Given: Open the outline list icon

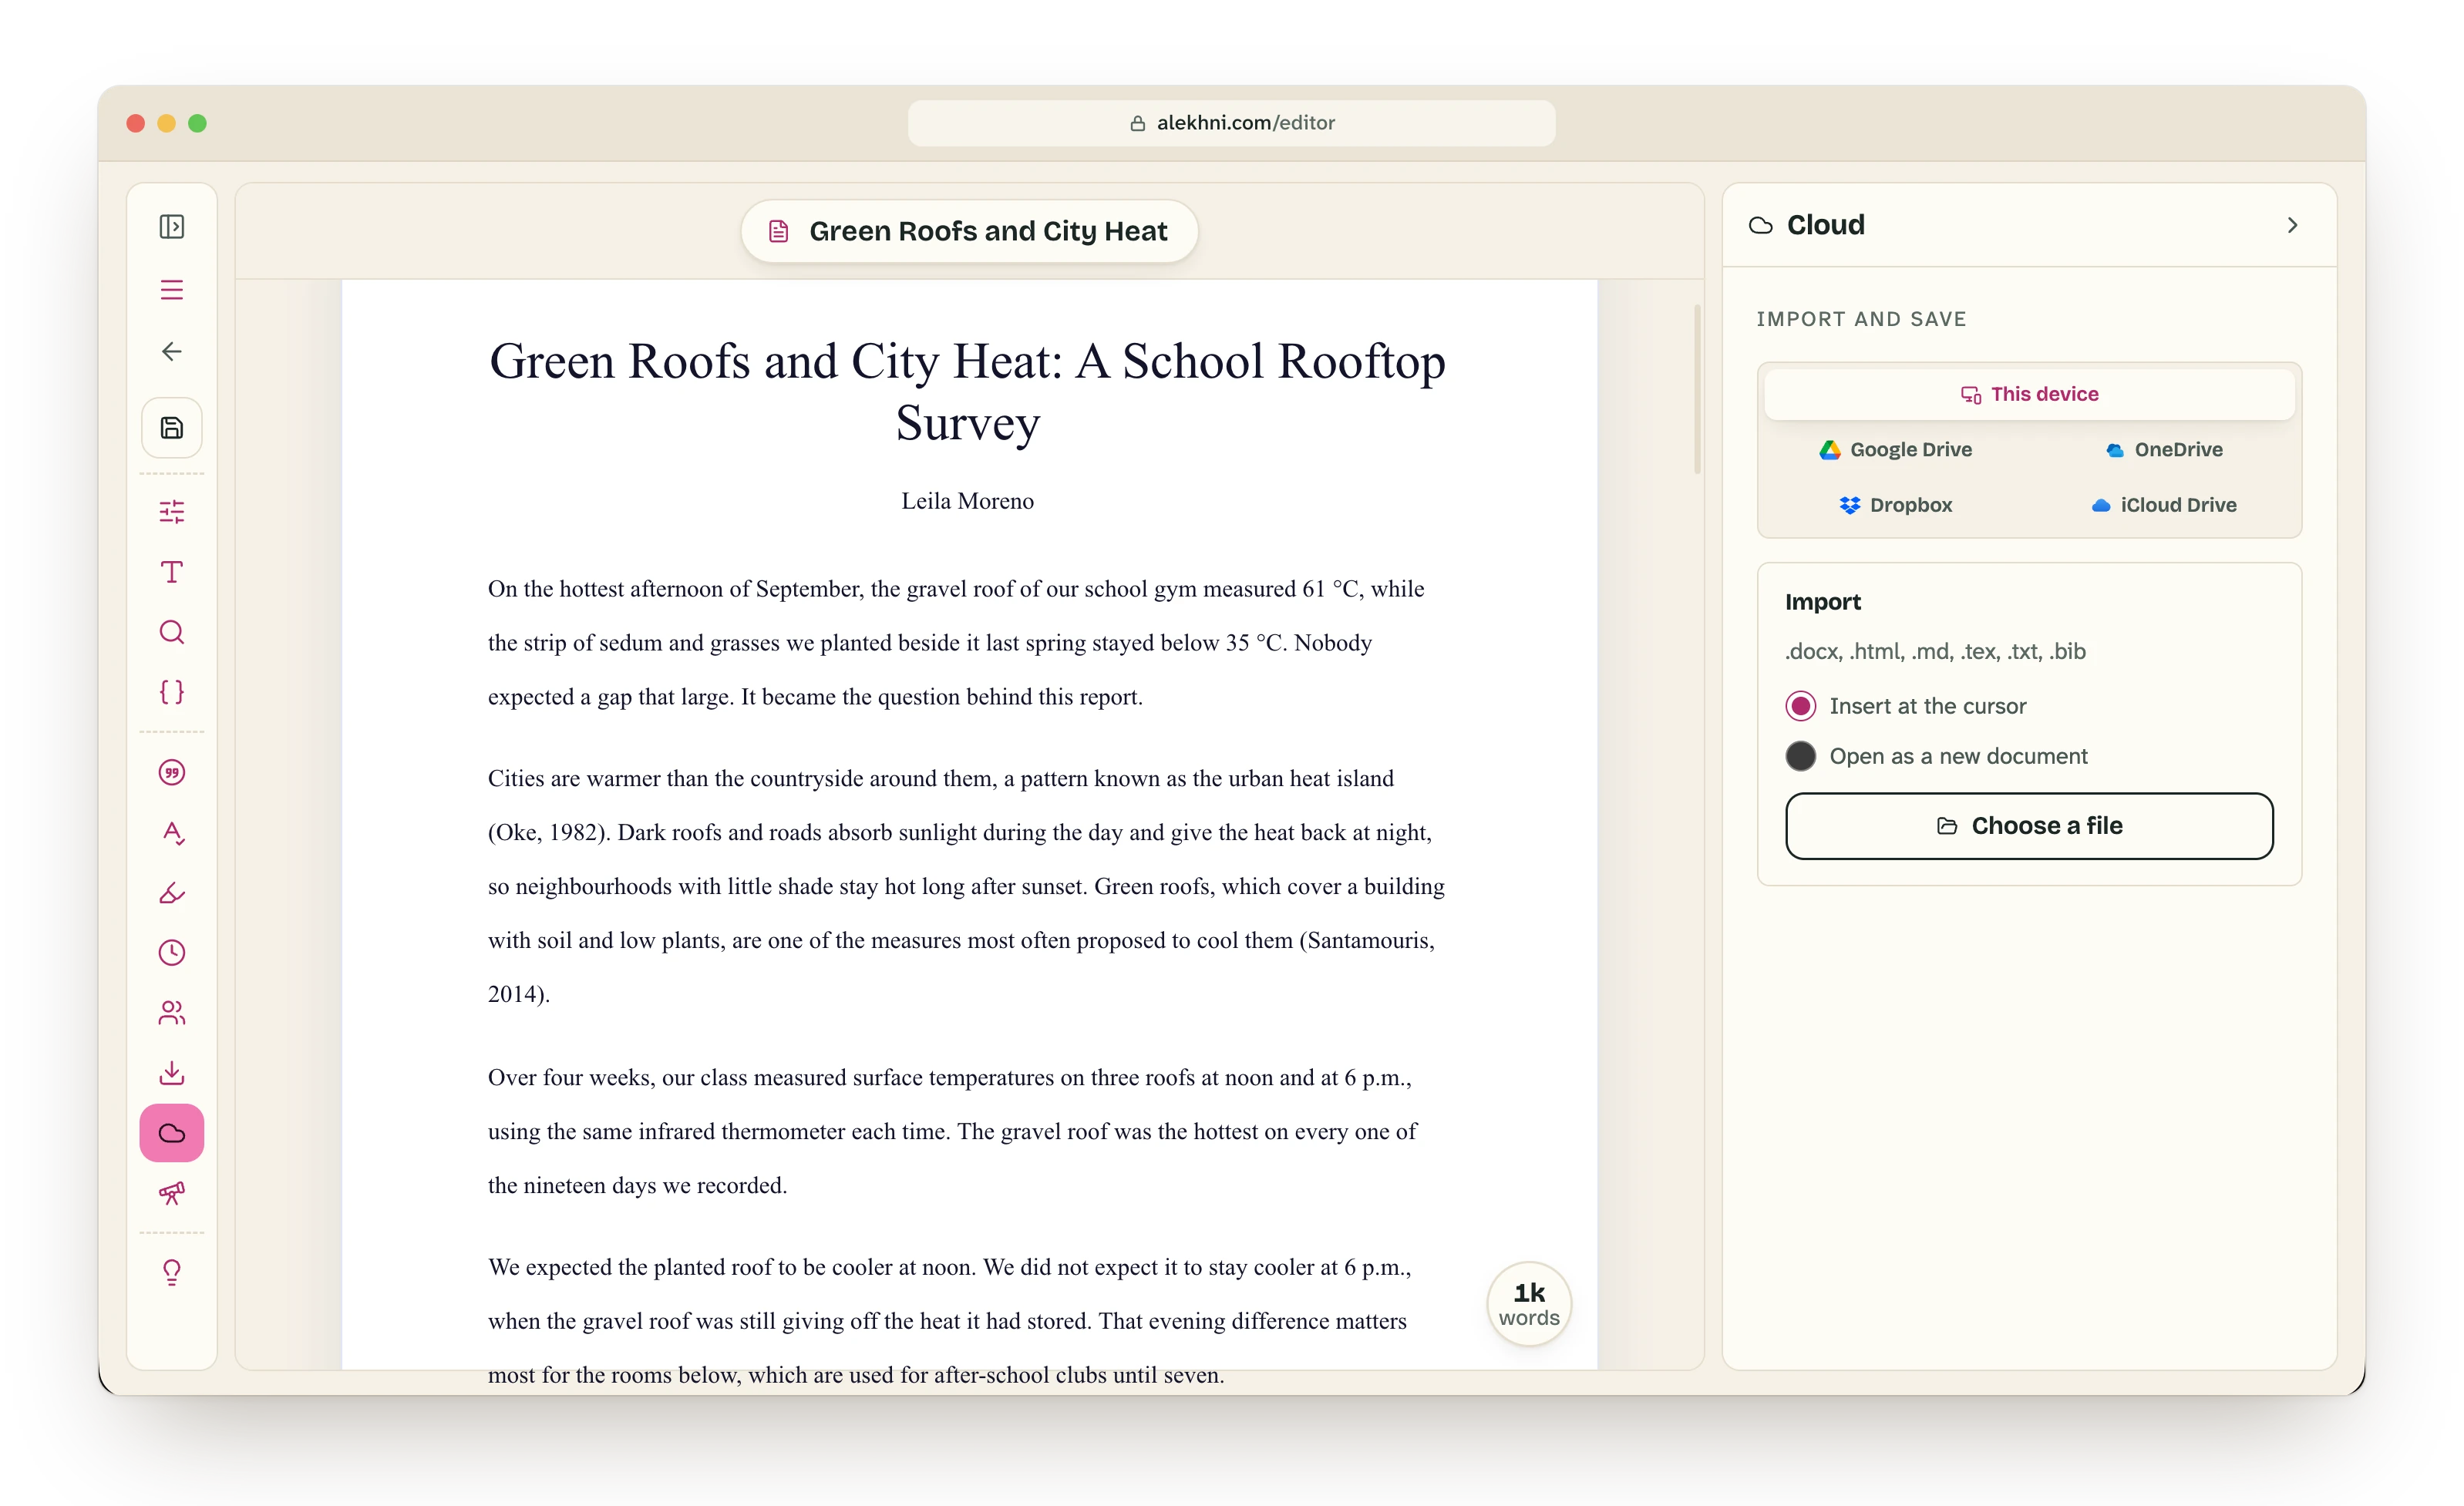Looking at the screenshot, I should (x=172, y=290).
